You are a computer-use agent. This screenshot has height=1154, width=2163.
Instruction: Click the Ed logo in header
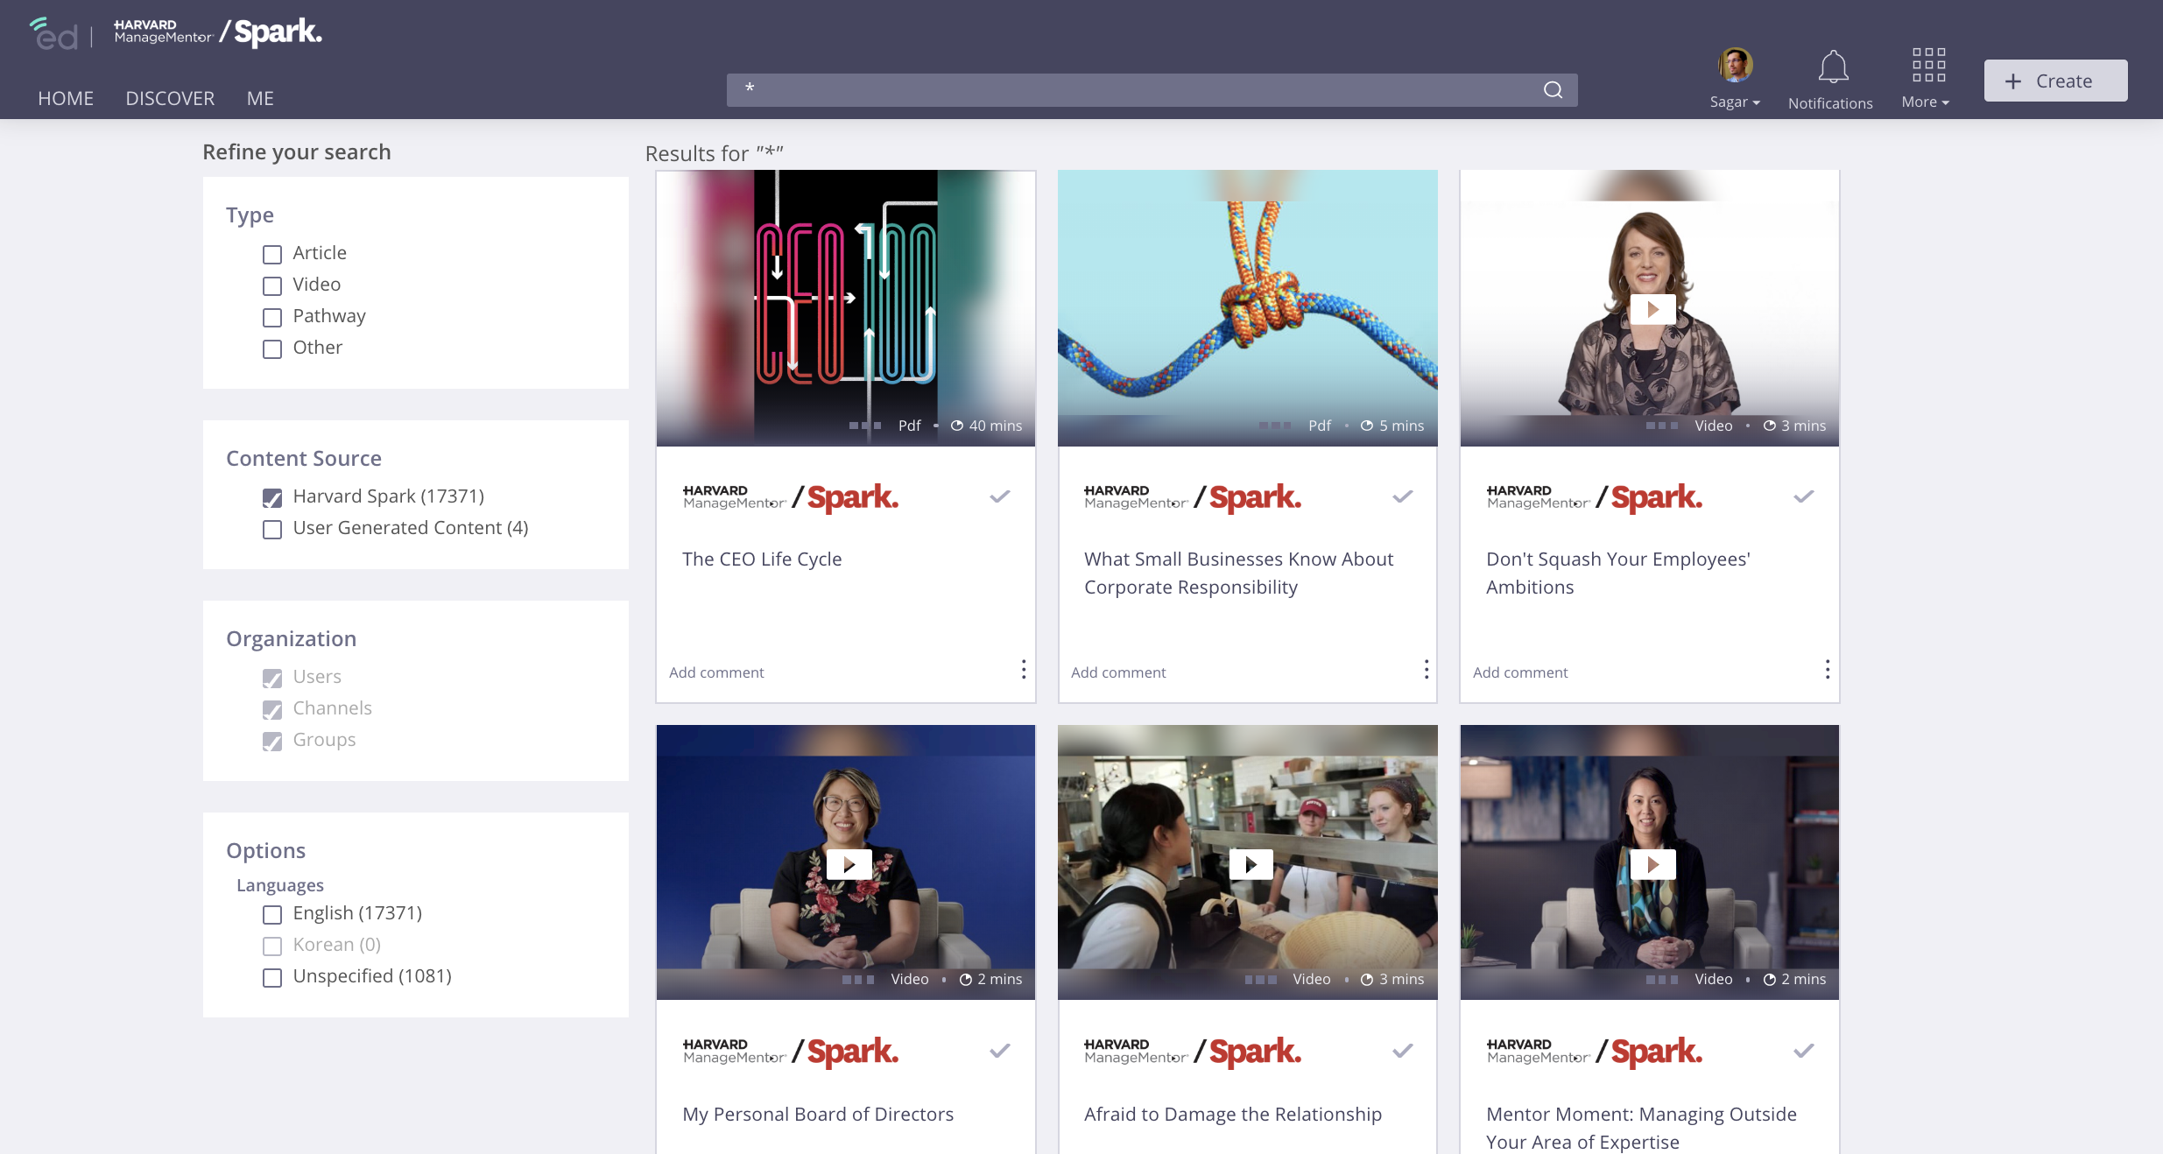(x=54, y=35)
